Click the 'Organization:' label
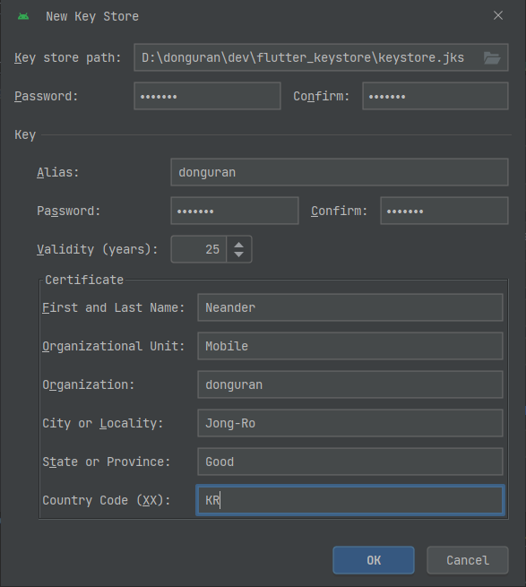The image size is (526, 587). click(89, 384)
